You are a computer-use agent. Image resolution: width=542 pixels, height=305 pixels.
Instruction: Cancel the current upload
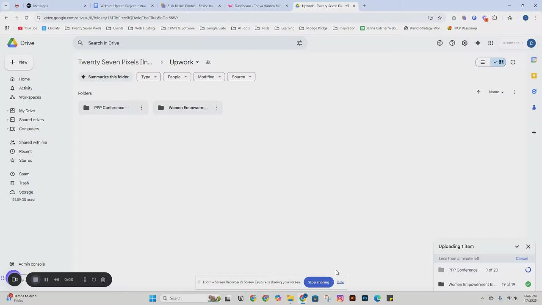click(x=522, y=258)
